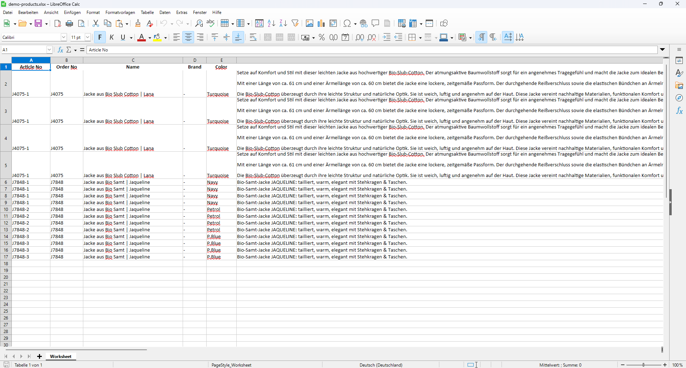Toggle center horizontally alignment
The image size is (686, 368).
click(188, 37)
